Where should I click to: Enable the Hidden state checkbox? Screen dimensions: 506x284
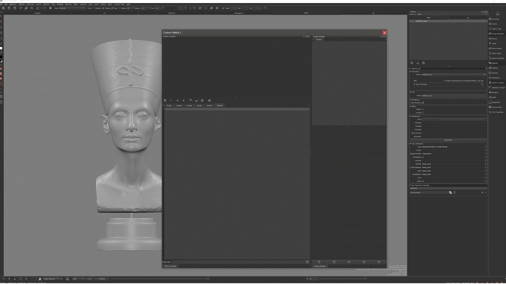pyautogui.click(x=423, y=109)
